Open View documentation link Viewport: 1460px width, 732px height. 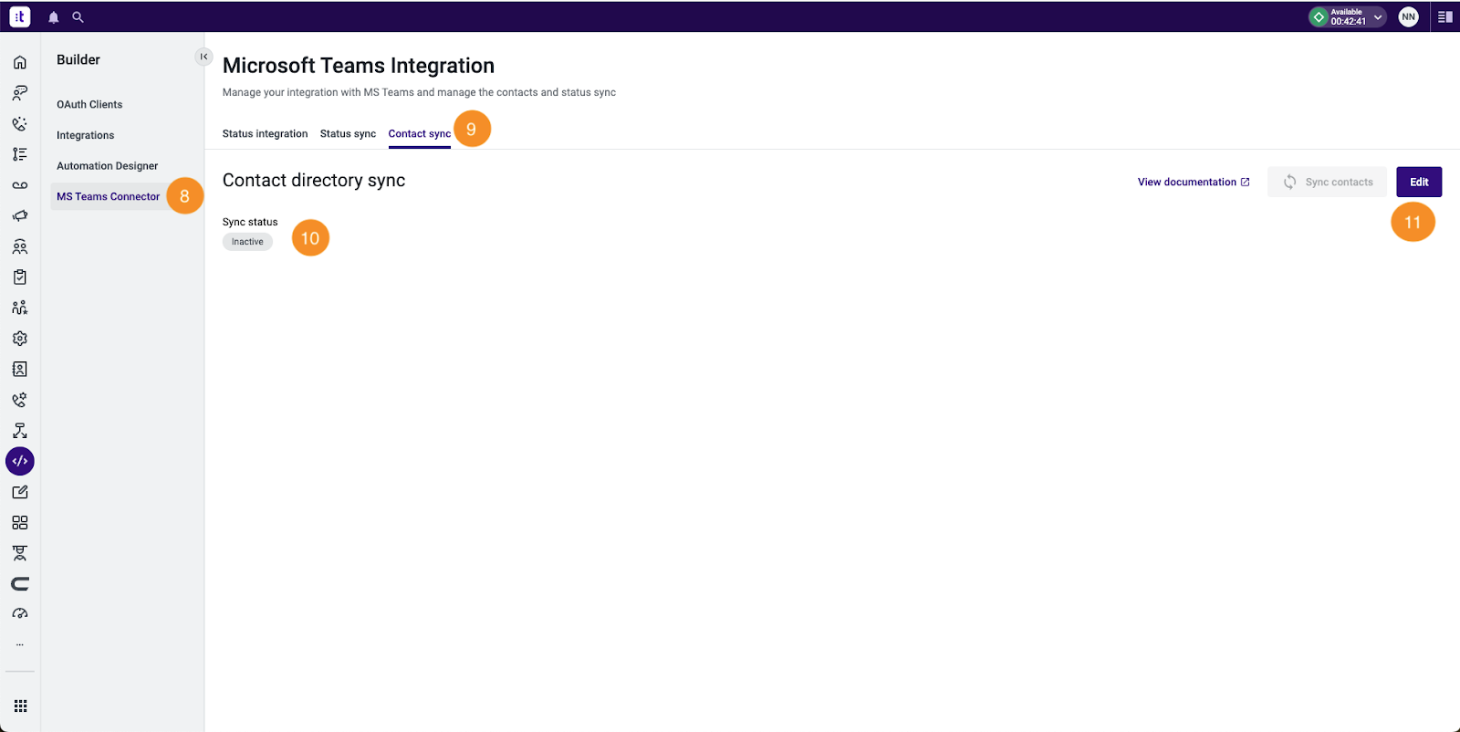click(1194, 182)
